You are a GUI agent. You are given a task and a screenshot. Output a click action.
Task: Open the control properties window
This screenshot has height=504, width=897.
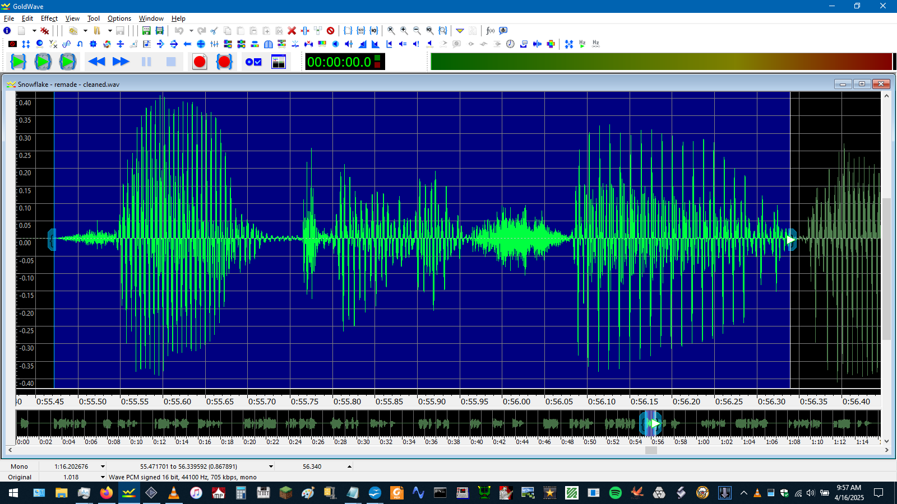click(279, 62)
